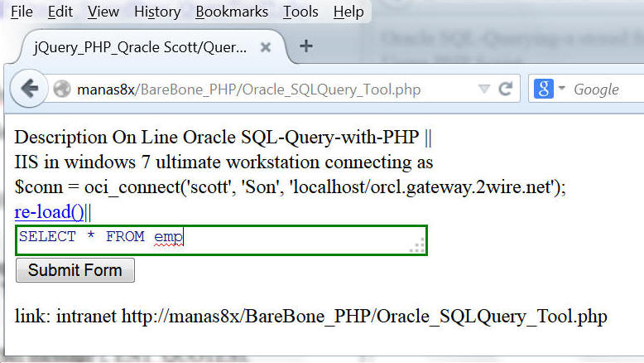Reload the page with refresh icon

tap(506, 89)
